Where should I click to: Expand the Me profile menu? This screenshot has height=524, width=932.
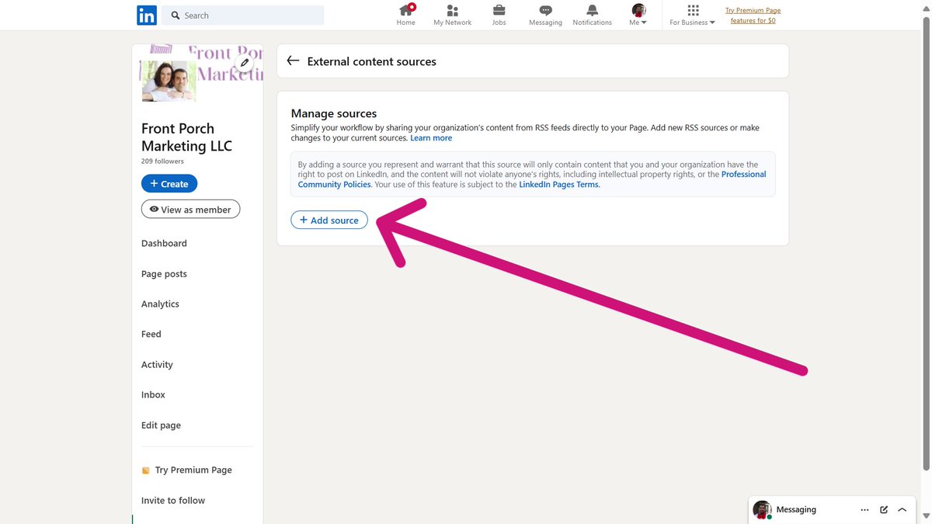click(x=638, y=15)
